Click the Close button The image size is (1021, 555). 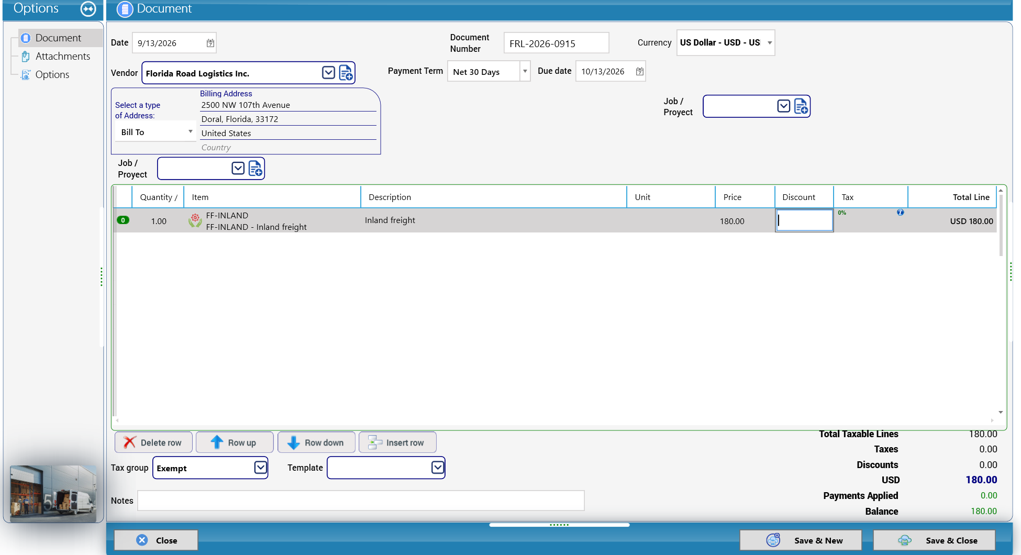click(156, 540)
